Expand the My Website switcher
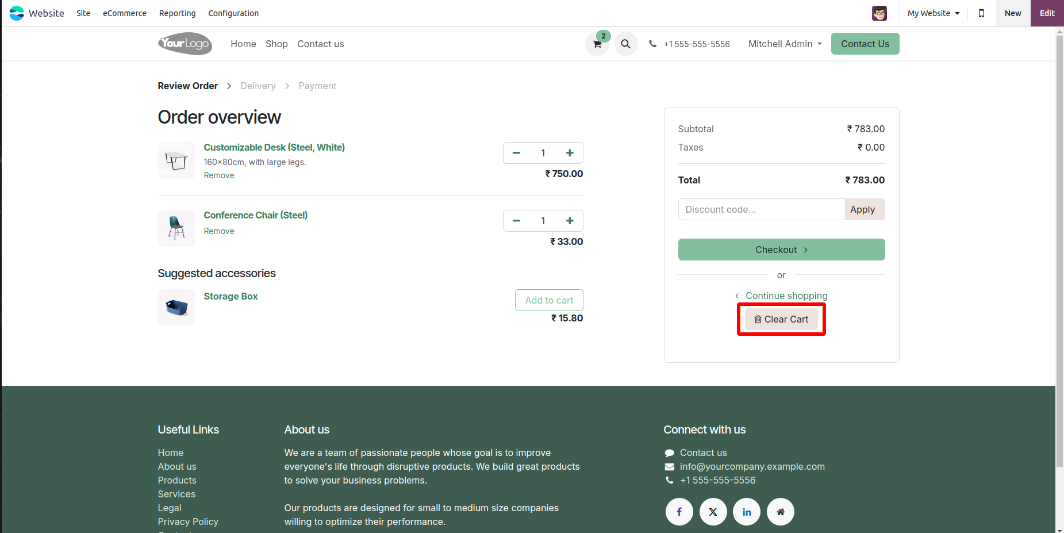The height and width of the screenshot is (533, 1064). (933, 13)
